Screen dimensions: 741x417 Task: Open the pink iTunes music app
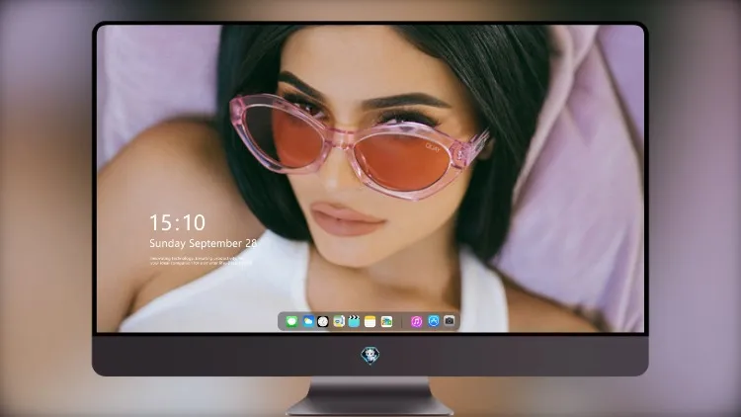pyautogui.click(x=416, y=322)
